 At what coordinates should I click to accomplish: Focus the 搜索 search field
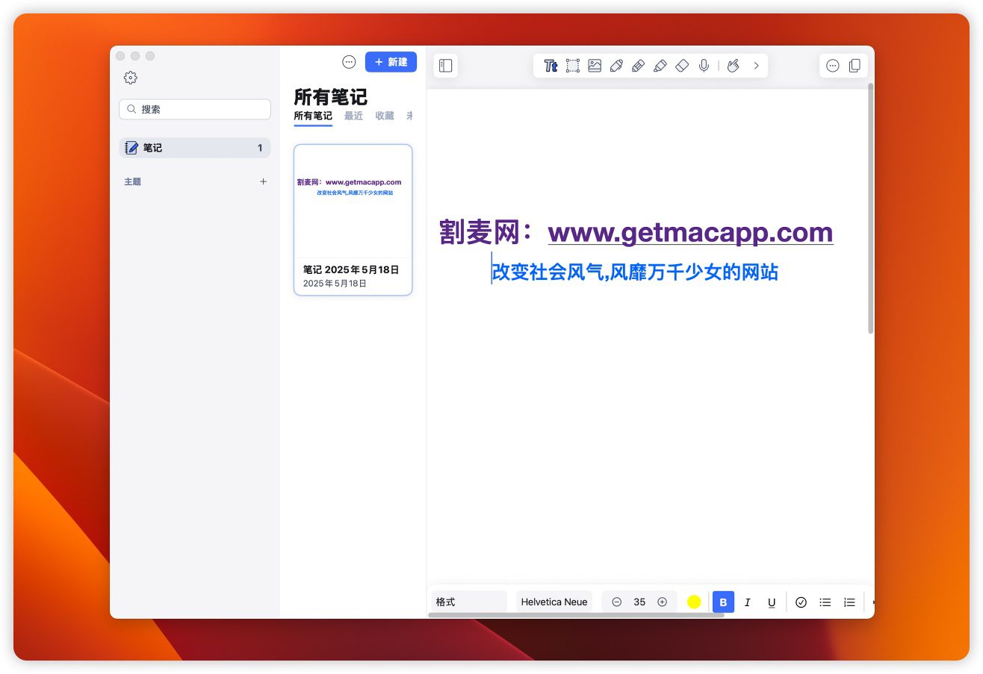195,109
